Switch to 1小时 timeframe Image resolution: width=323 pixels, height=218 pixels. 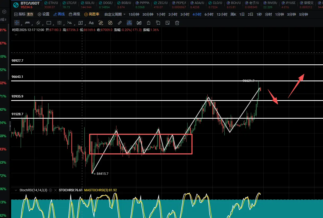(x=161, y=14)
